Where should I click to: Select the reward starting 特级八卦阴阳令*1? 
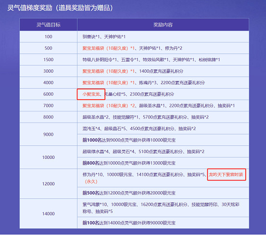pyautogui.click(x=151, y=60)
